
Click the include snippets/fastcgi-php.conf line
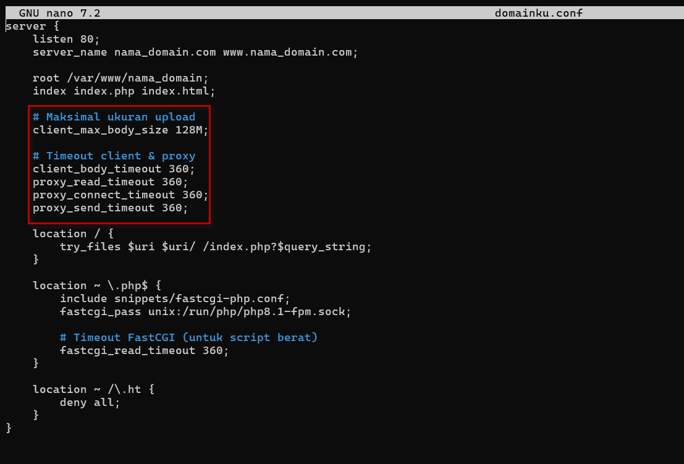tap(174, 298)
